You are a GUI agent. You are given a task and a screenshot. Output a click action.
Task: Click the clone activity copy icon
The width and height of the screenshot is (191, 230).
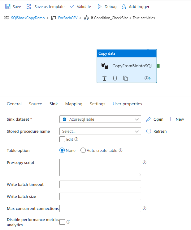pyautogui.click(x=125, y=78)
